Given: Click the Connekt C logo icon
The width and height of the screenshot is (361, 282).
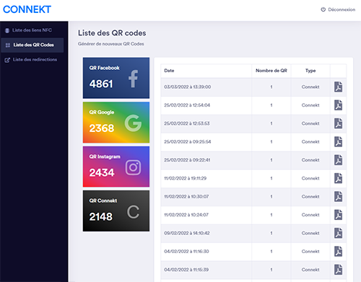Looking at the screenshot, I should click(133, 212).
